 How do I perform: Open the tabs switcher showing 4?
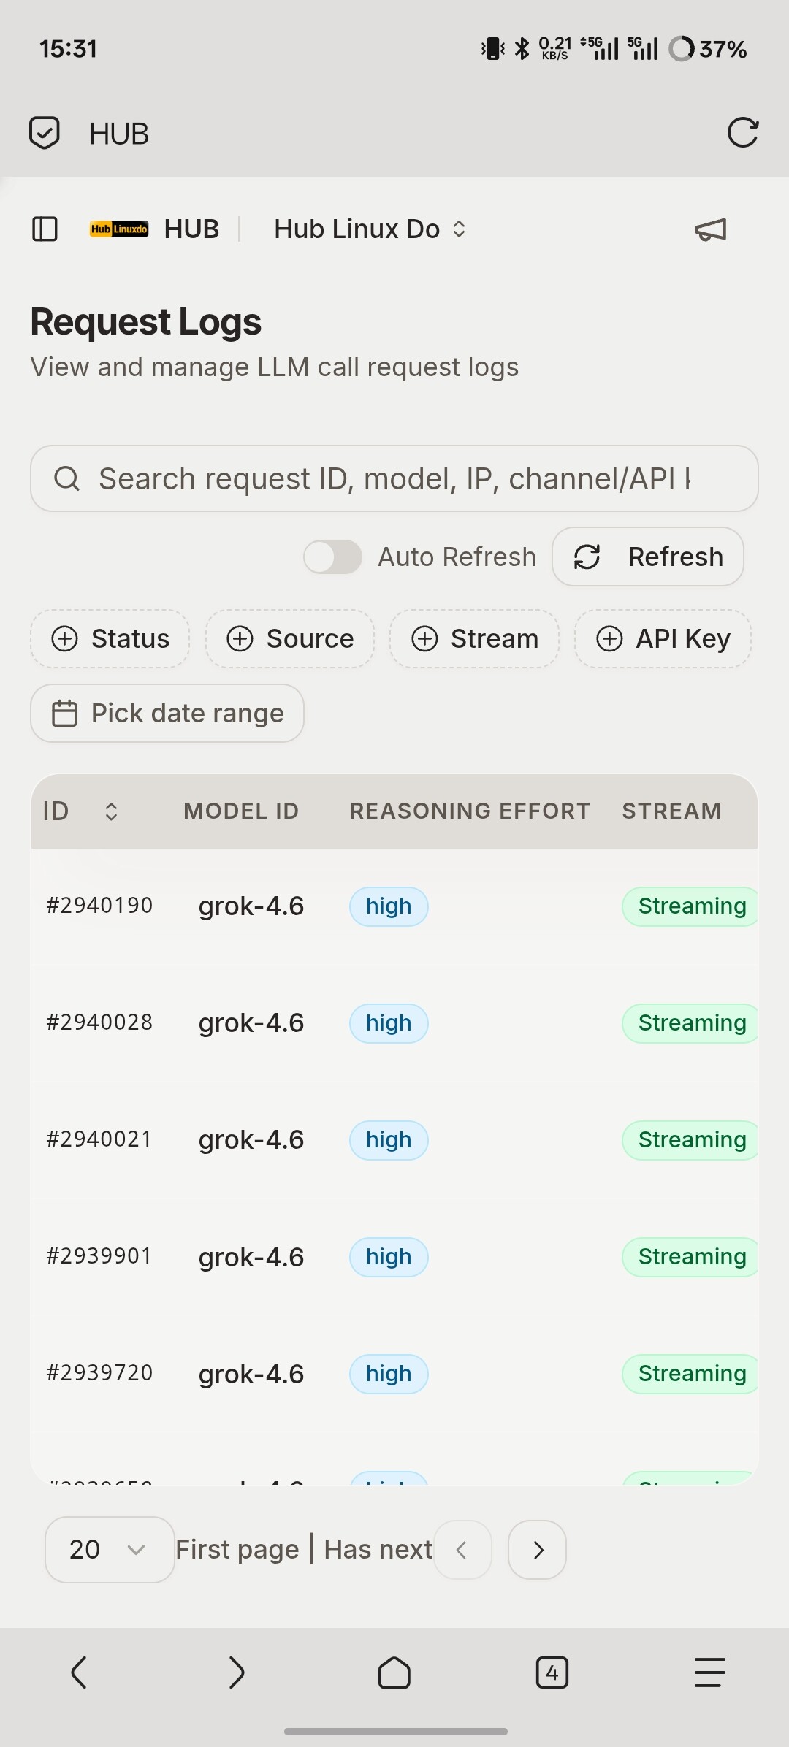(552, 1673)
